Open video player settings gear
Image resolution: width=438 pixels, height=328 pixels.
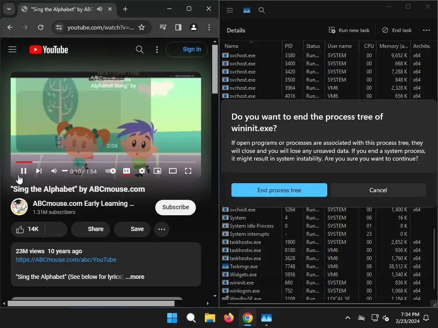pos(142,171)
